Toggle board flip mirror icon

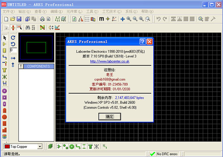81,19
